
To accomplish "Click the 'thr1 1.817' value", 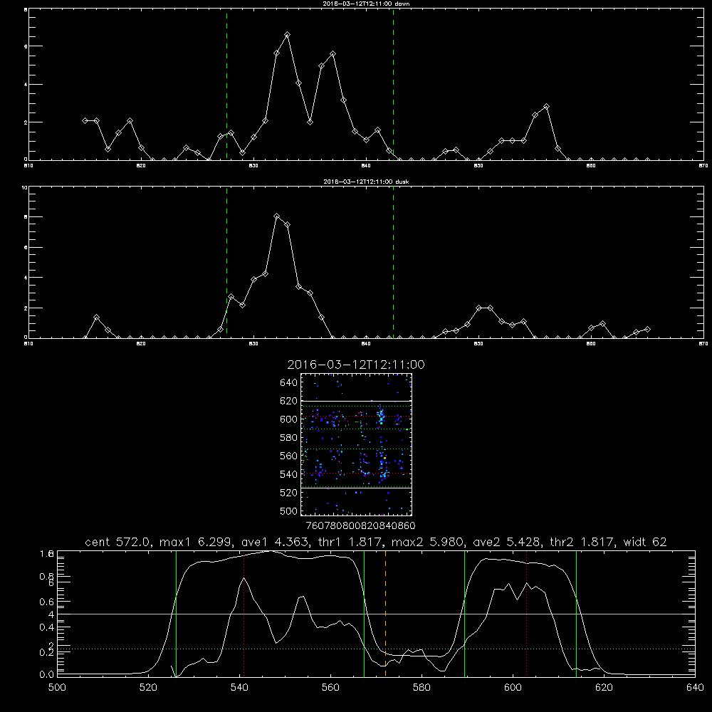I will tap(350, 542).
